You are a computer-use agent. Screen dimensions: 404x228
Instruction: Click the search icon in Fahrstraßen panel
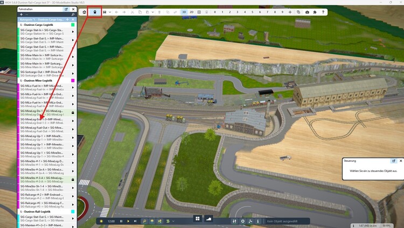point(73,15)
